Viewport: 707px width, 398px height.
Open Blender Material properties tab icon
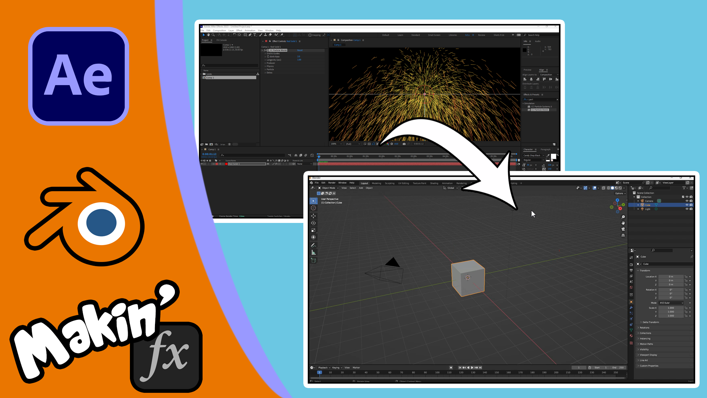(x=631, y=336)
